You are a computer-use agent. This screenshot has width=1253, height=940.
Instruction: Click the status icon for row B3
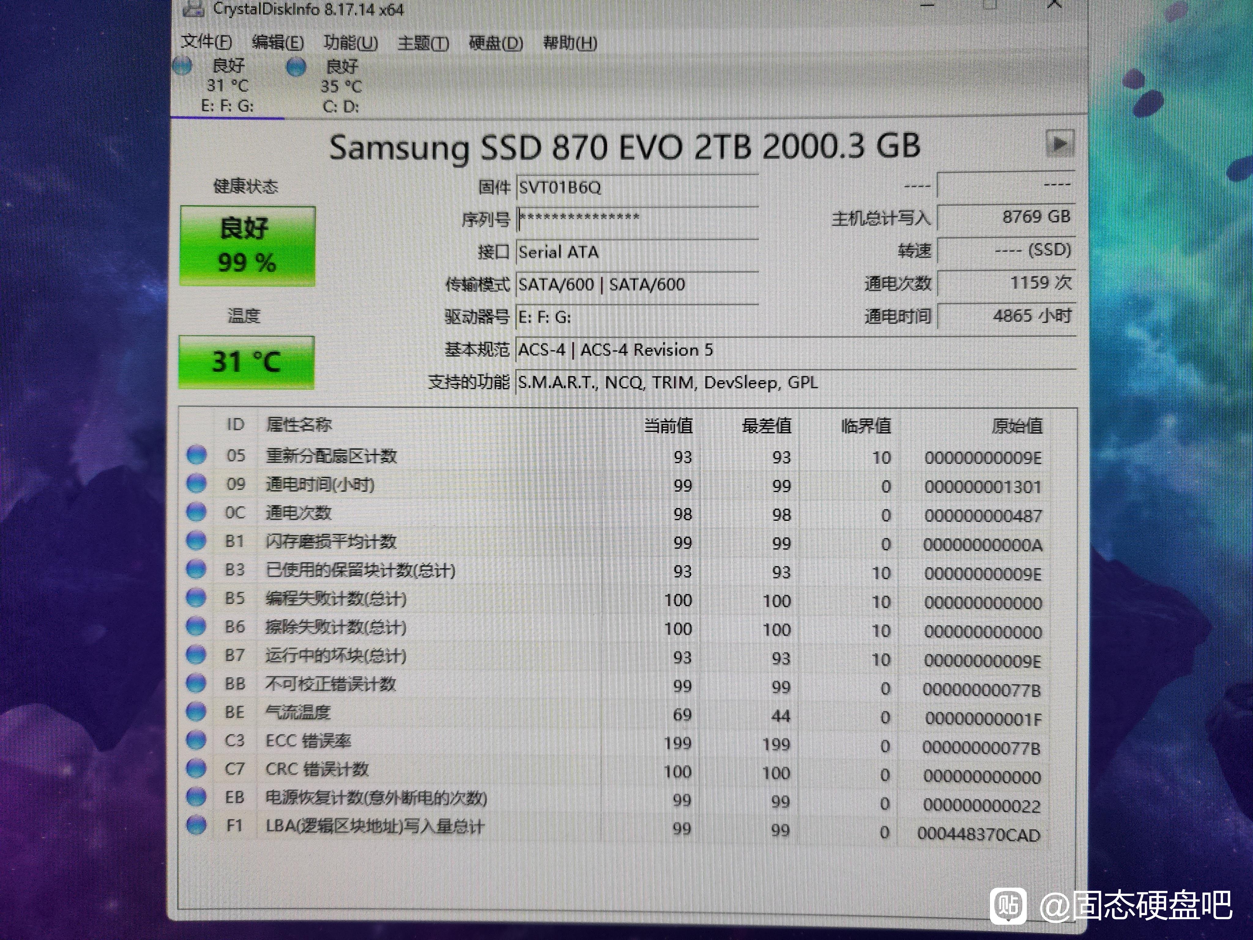pyautogui.click(x=197, y=569)
